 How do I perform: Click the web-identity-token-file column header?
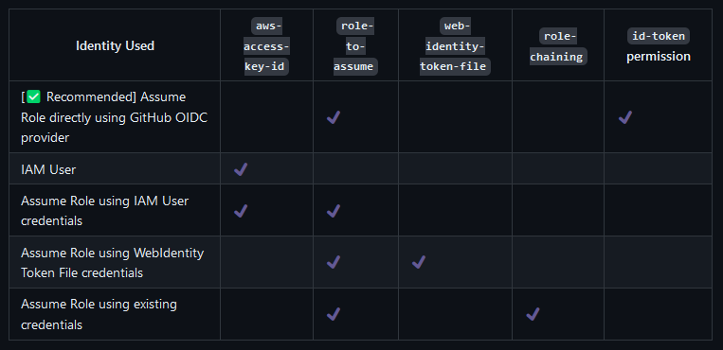(x=455, y=46)
